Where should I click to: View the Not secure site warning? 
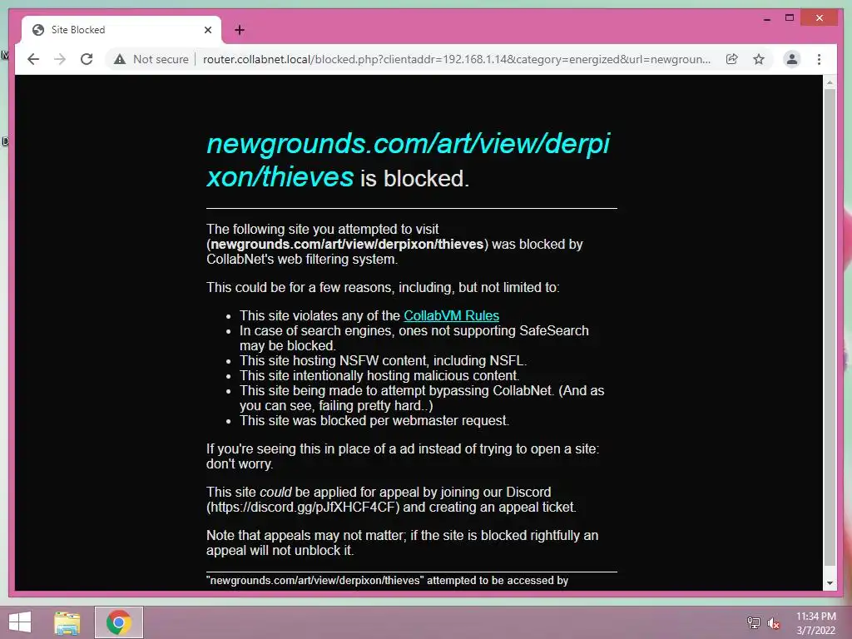point(120,59)
